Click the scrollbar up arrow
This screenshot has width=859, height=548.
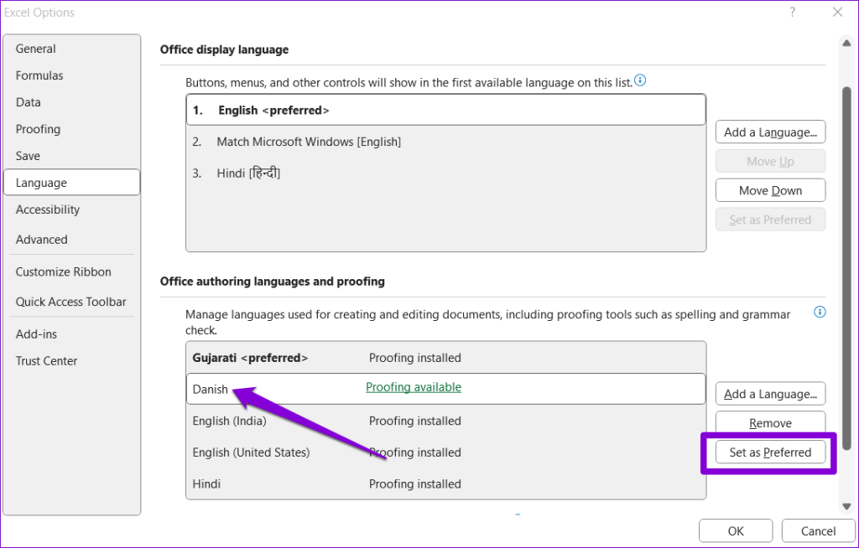[x=847, y=42]
